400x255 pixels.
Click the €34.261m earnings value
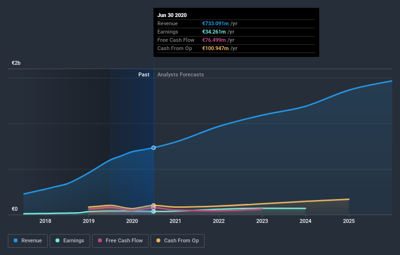point(214,32)
